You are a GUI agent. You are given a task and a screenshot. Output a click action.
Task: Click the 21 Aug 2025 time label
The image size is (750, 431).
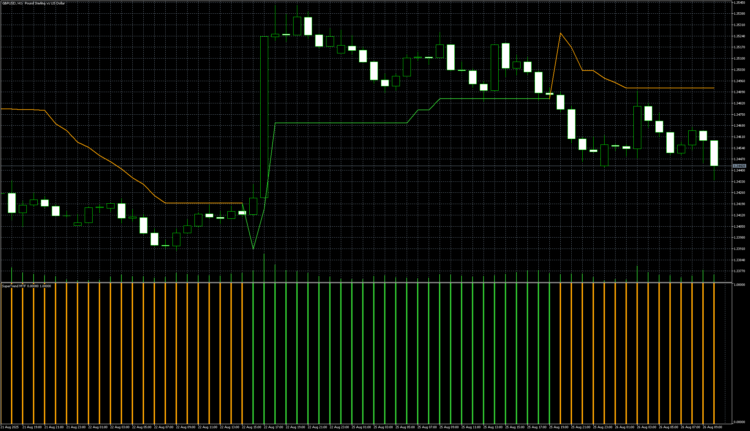10,427
